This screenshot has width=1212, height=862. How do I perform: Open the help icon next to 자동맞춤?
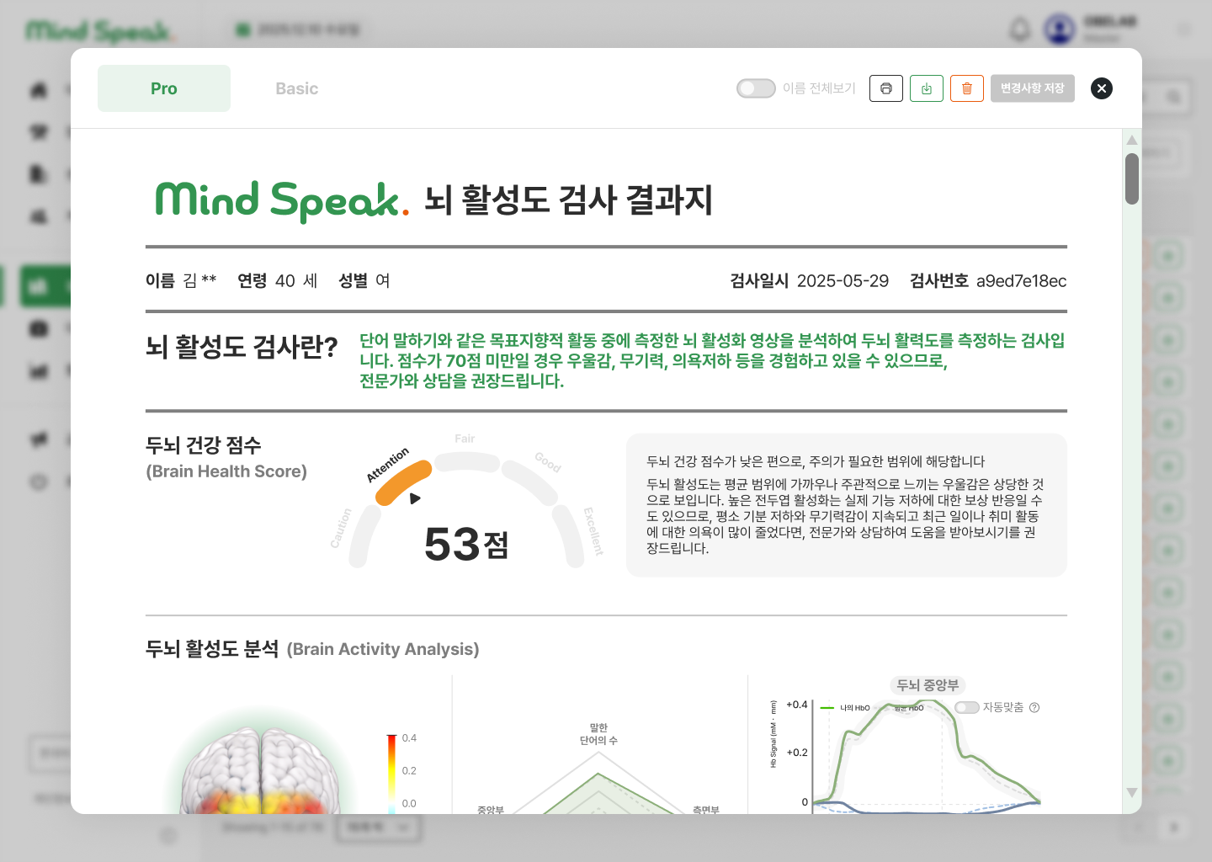1034,707
